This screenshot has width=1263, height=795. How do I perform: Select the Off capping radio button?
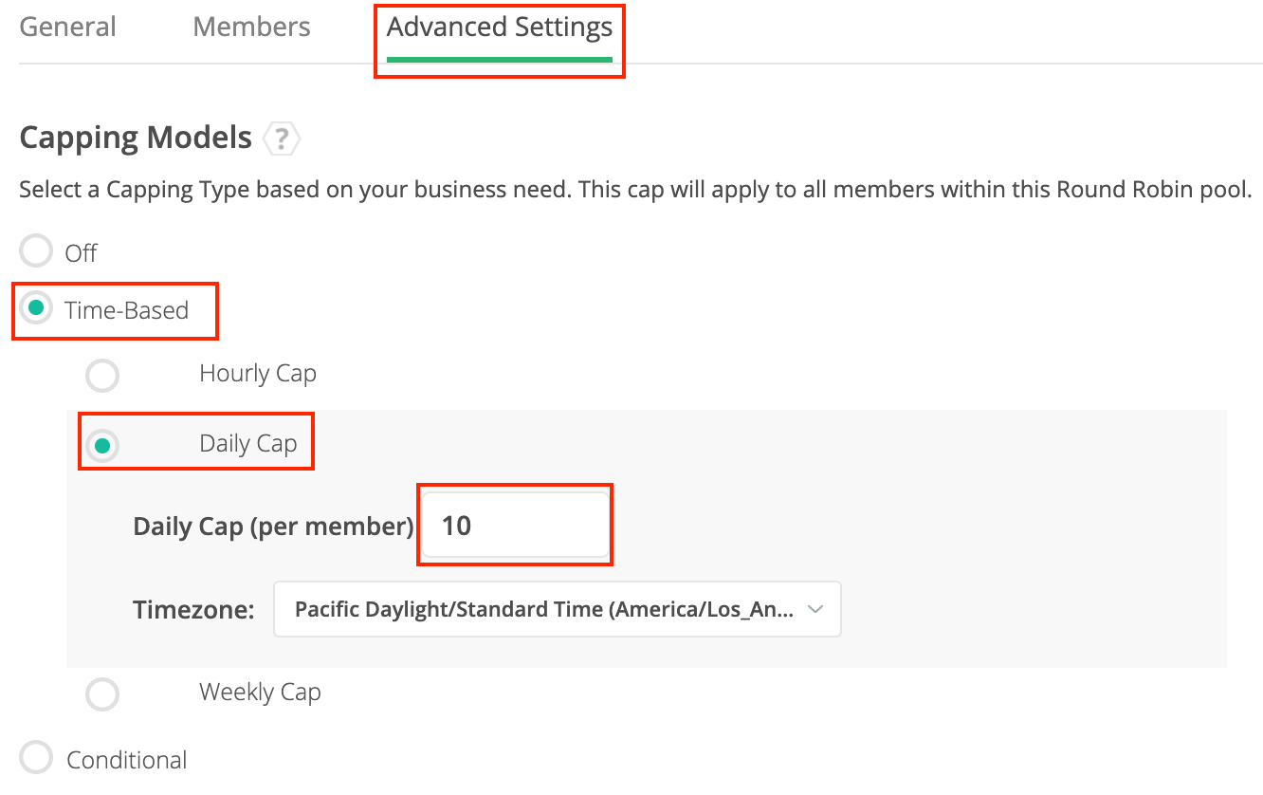(36, 252)
